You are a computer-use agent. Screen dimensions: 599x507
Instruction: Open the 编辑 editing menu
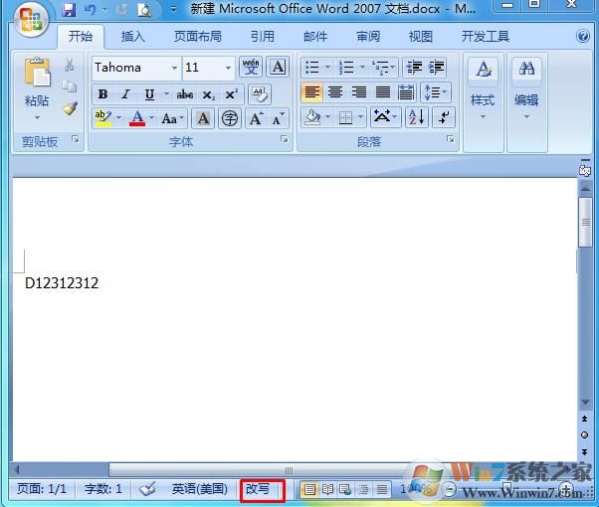(526, 89)
